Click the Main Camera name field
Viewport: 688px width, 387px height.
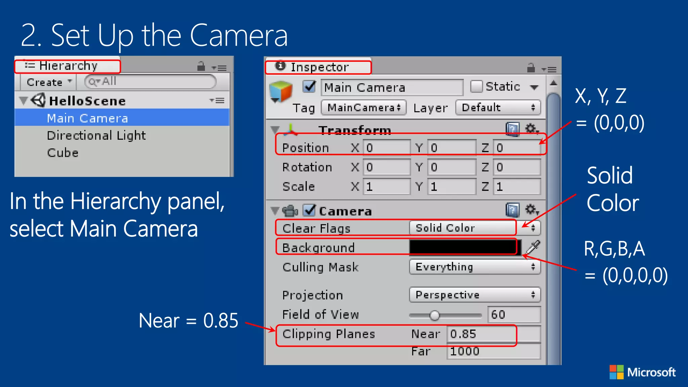coord(392,87)
